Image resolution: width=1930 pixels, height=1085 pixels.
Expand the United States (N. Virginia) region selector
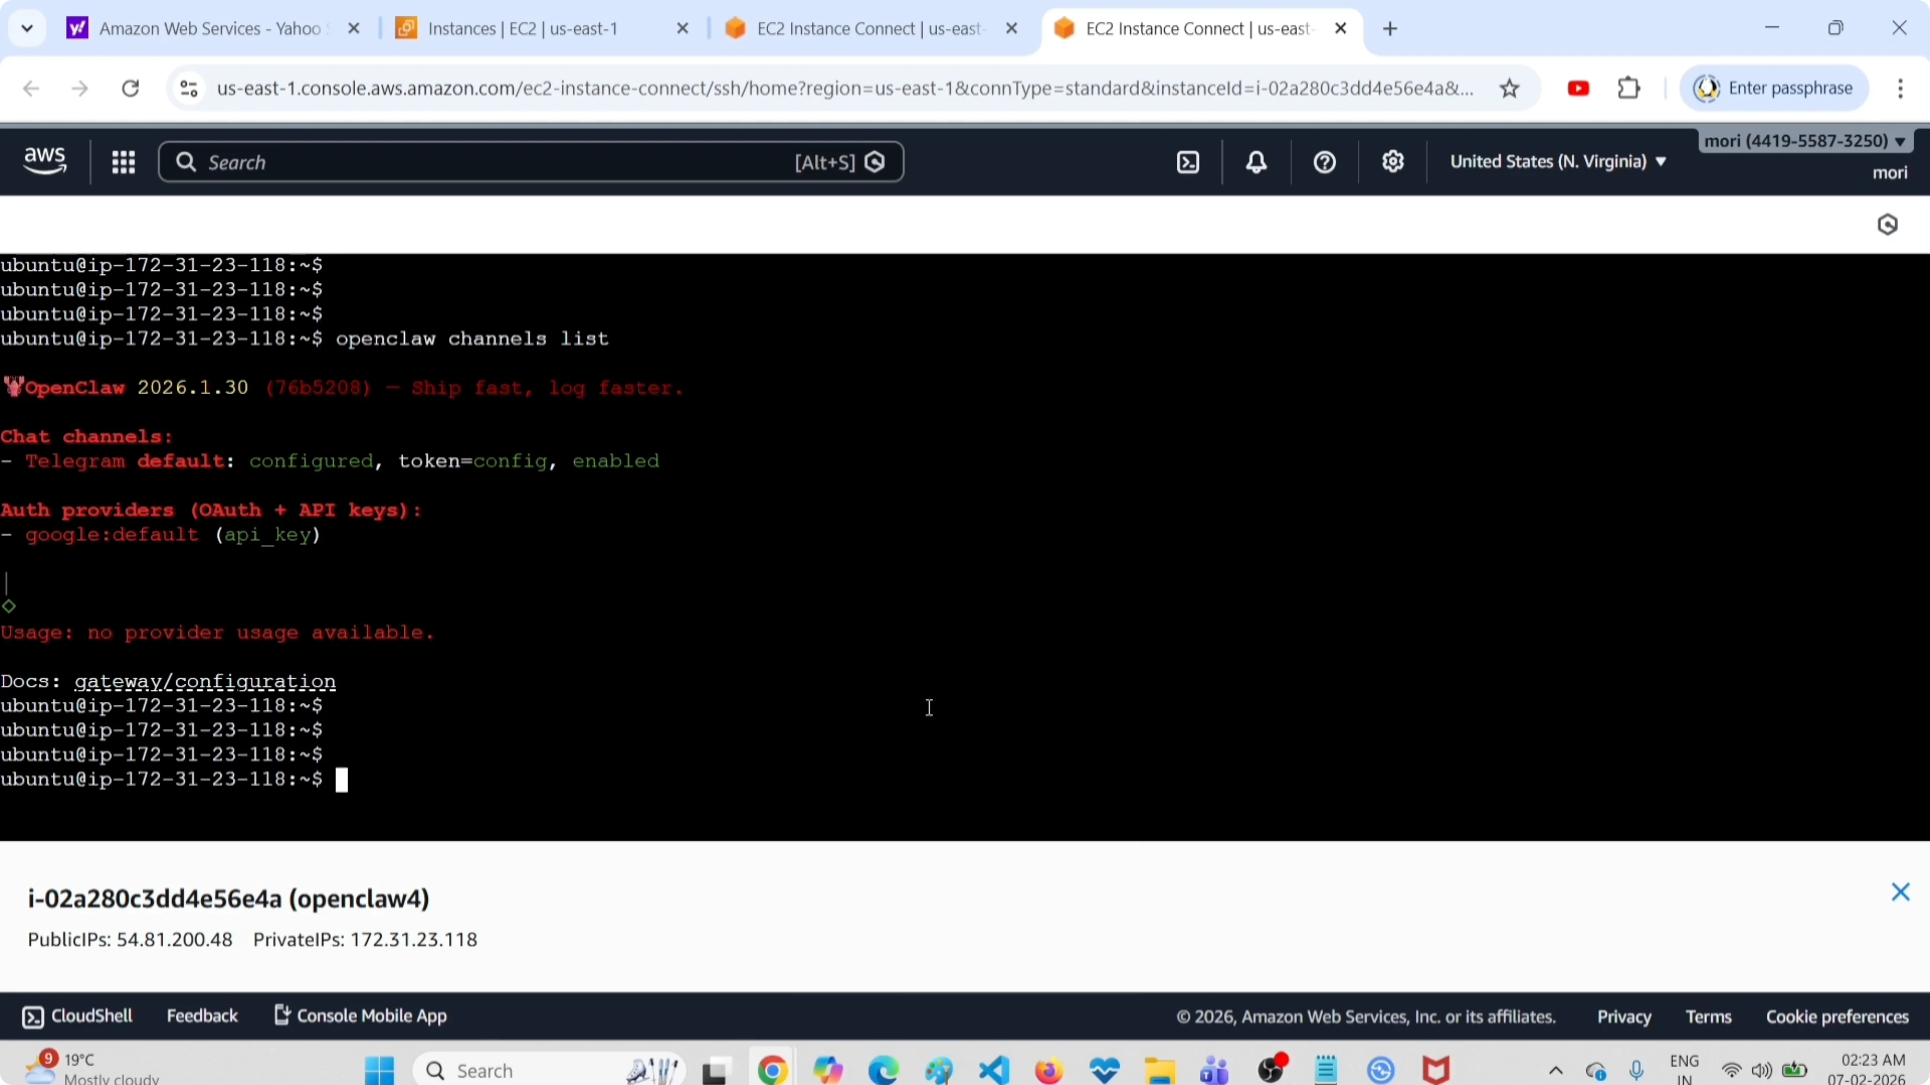(1558, 162)
